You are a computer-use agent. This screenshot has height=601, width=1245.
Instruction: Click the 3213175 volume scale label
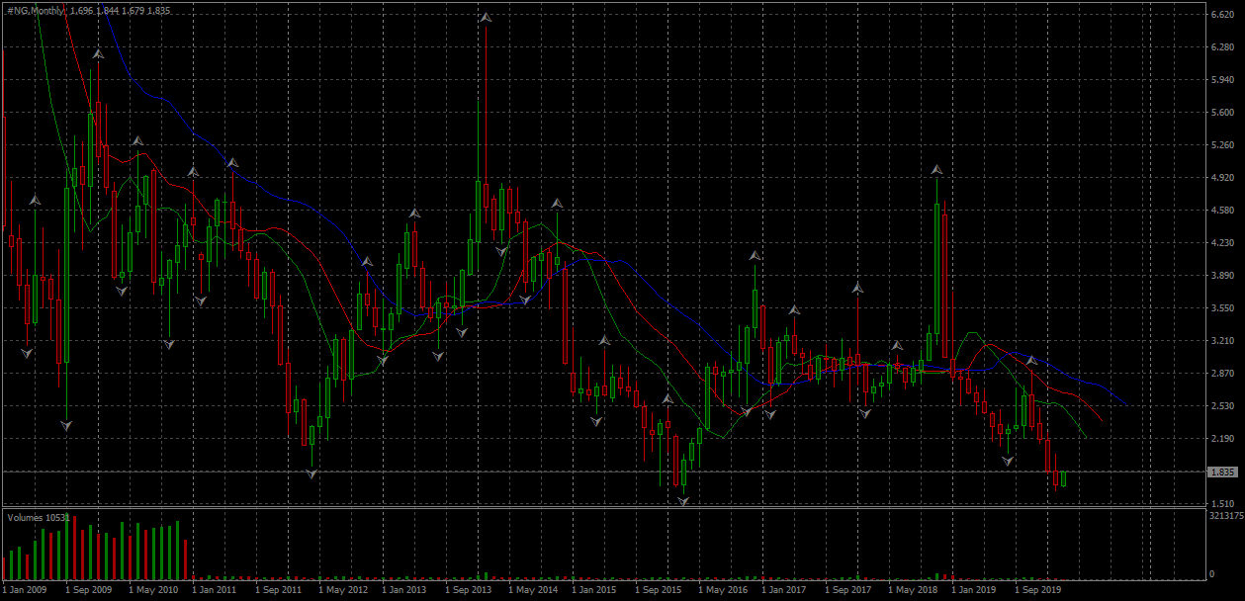[x=1224, y=515]
